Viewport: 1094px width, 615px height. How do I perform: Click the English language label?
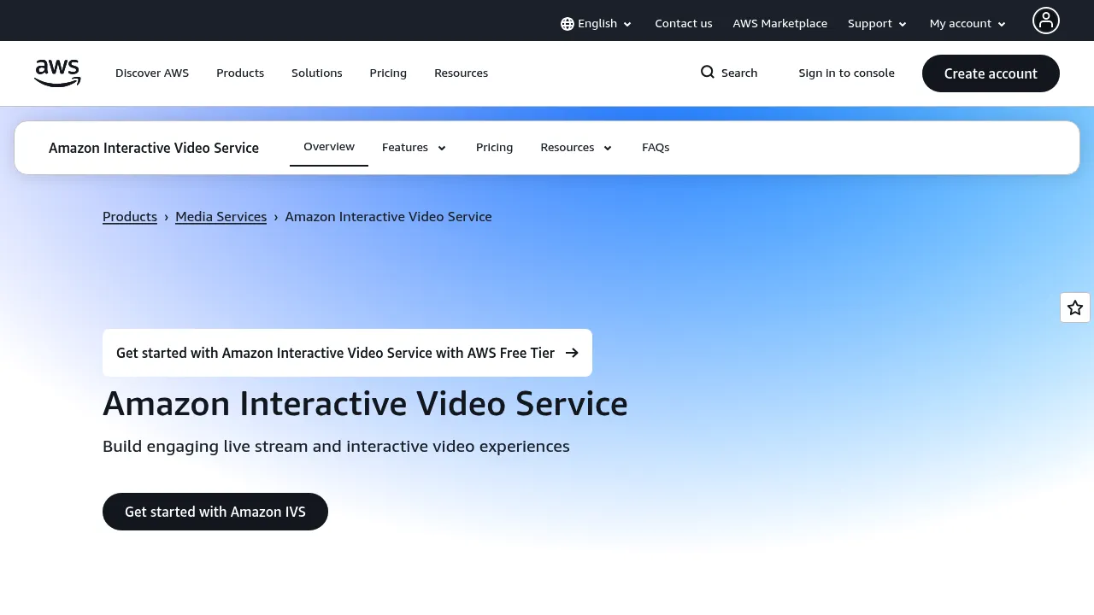(597, 24)
